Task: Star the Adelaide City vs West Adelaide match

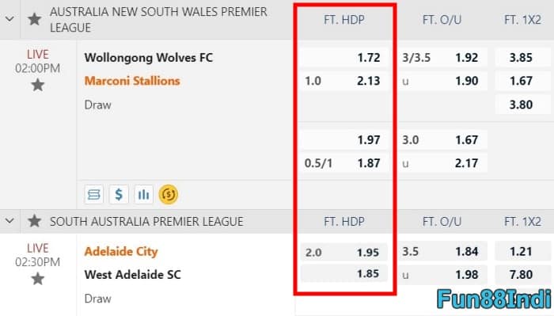Action: [x=38, y=279]
